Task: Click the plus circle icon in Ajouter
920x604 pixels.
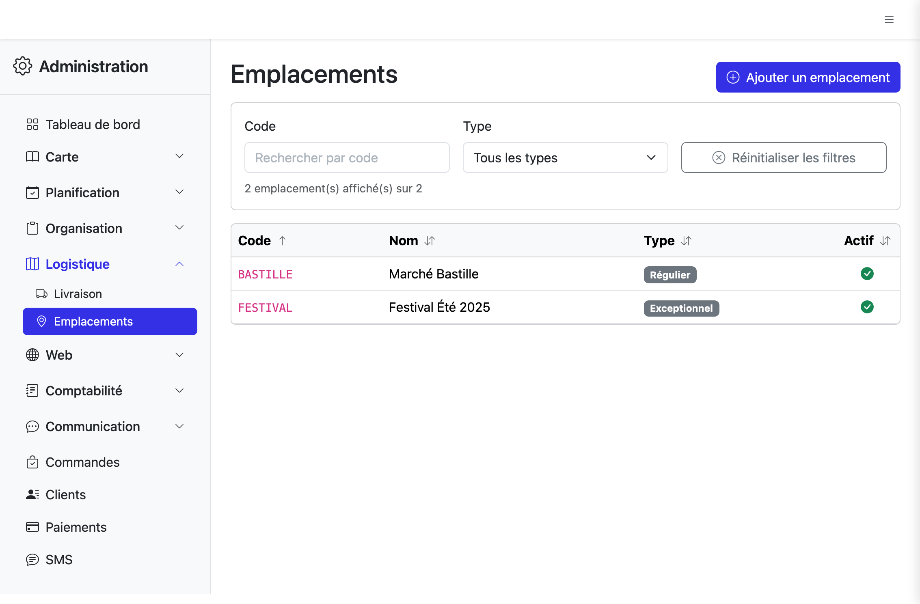Action: coord(733,77)
